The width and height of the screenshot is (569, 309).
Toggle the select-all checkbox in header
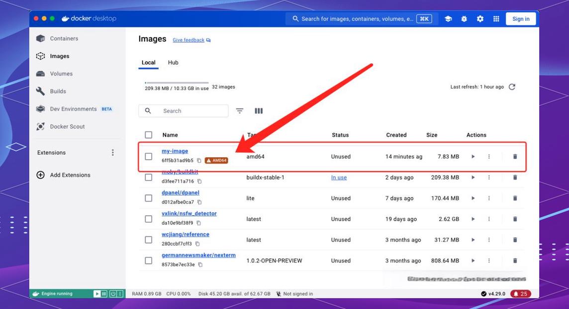point(148,134)
